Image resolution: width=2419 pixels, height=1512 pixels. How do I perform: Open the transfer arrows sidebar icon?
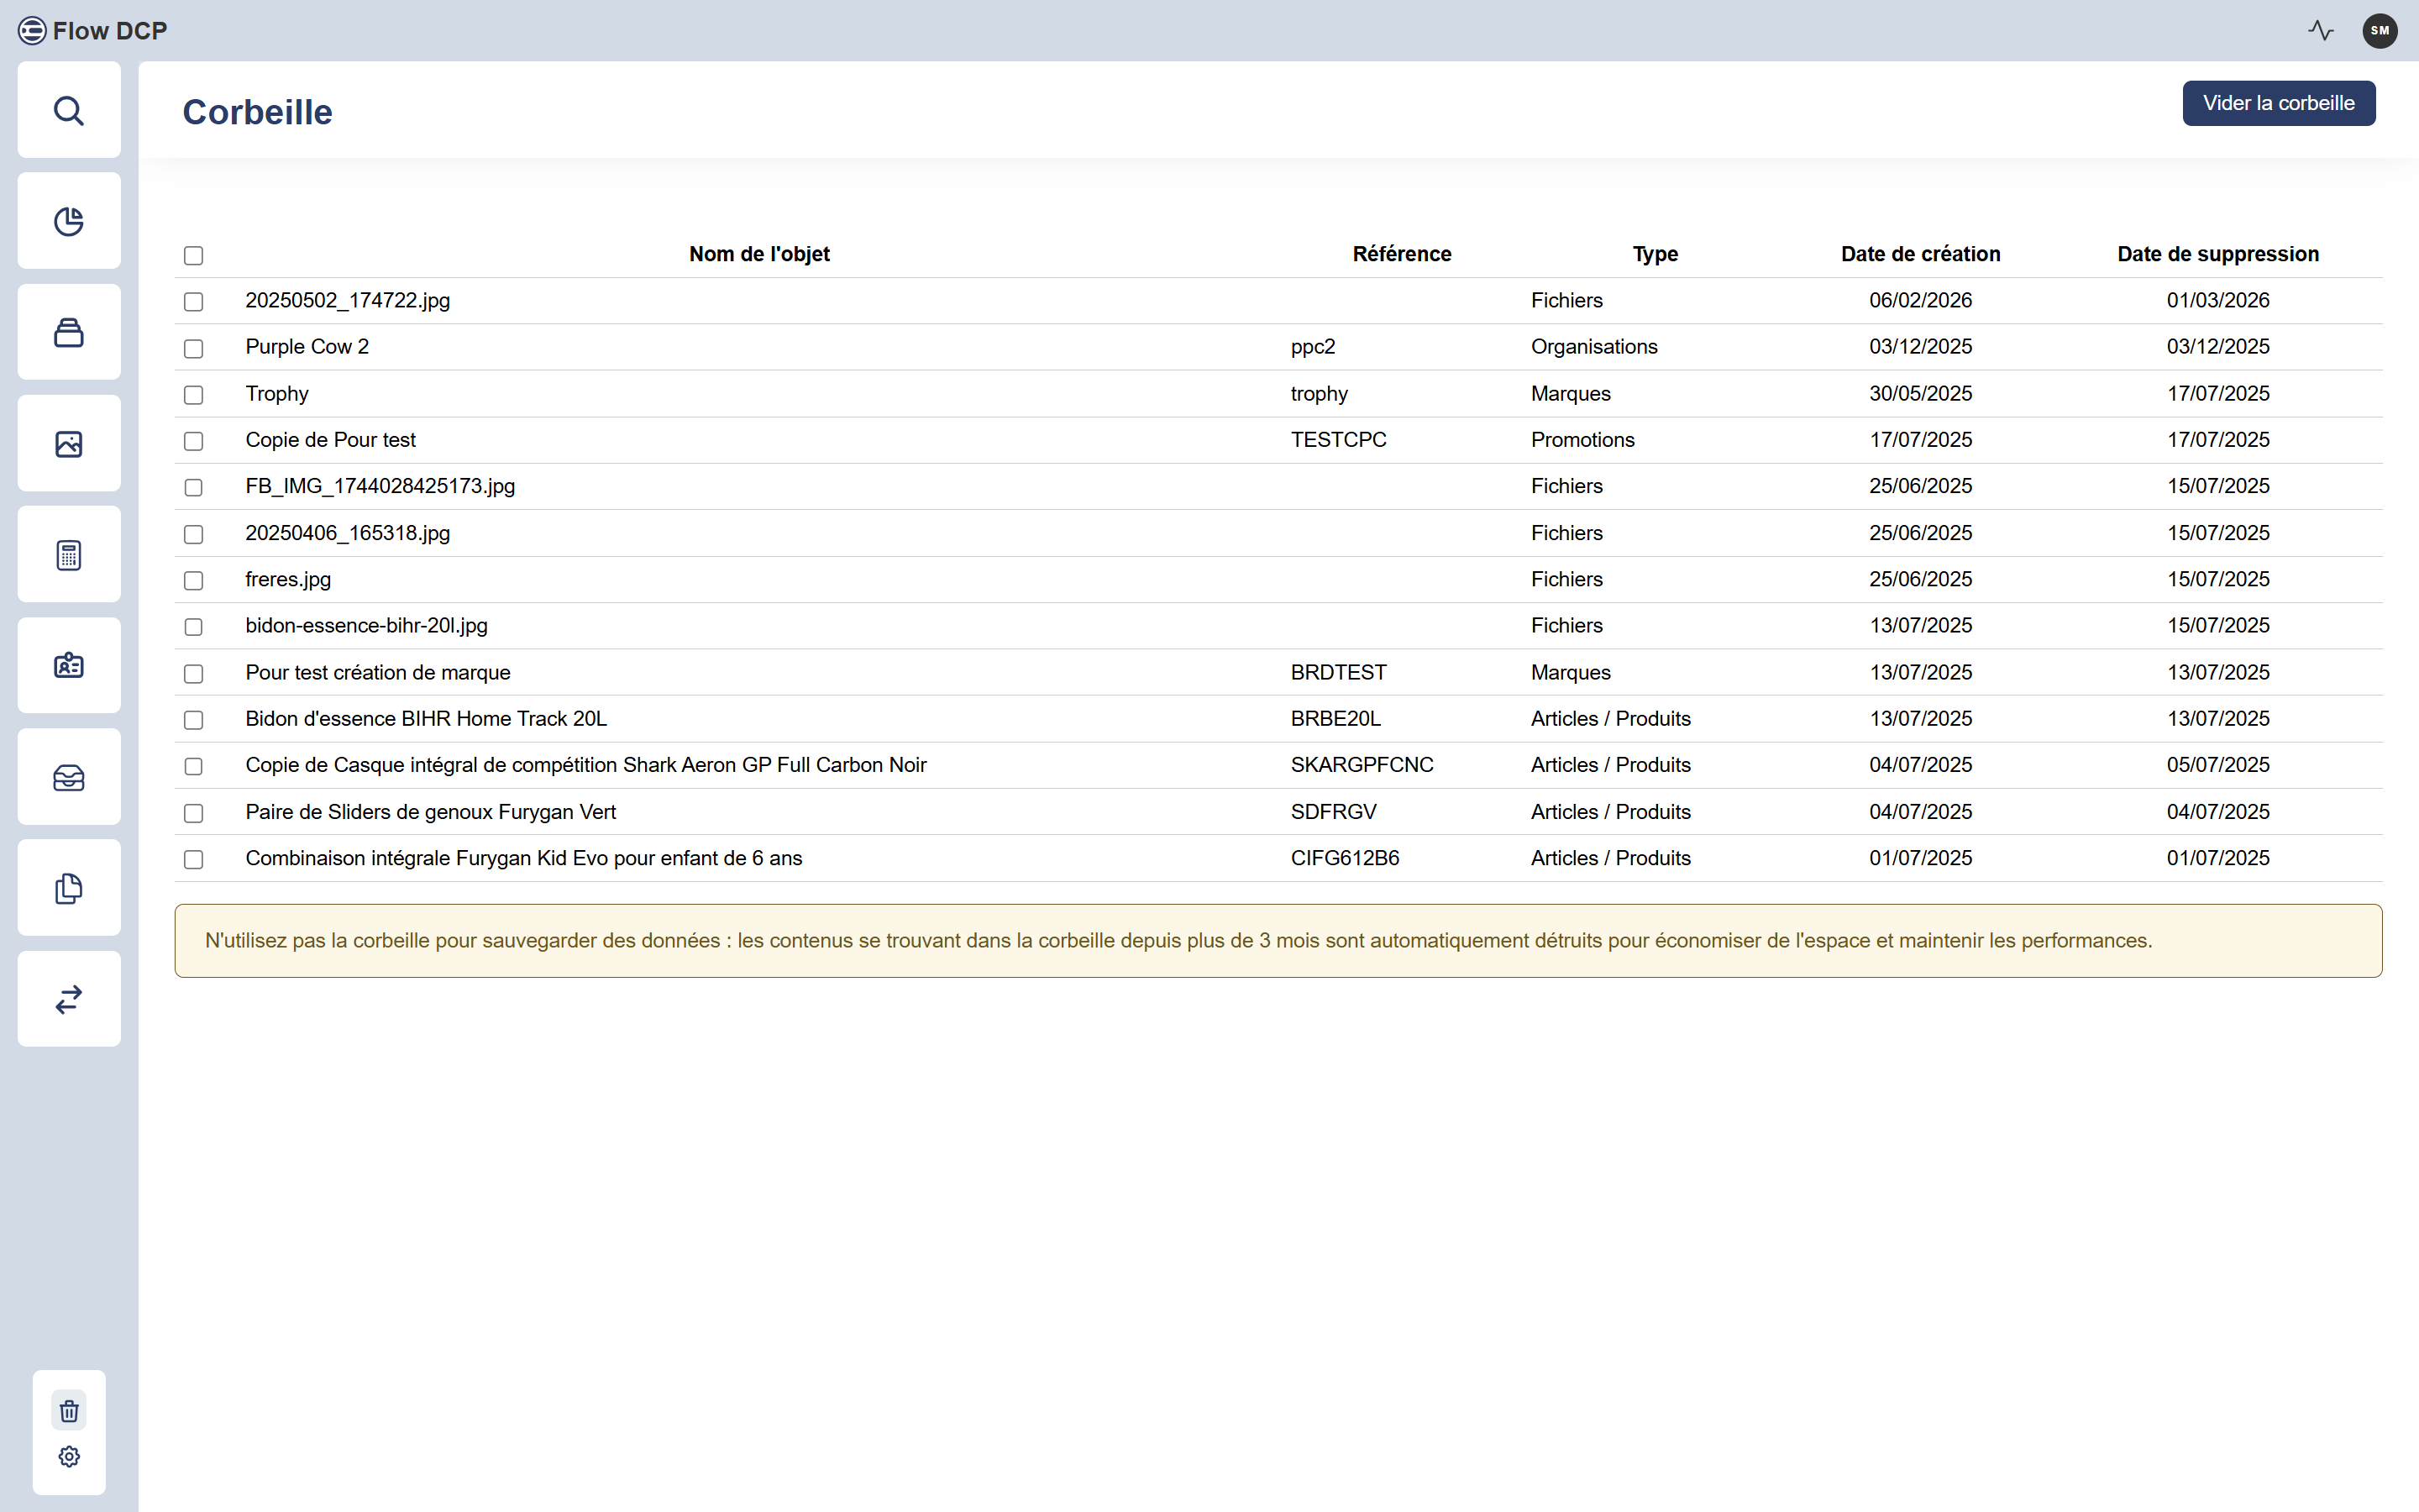(68, 999)
